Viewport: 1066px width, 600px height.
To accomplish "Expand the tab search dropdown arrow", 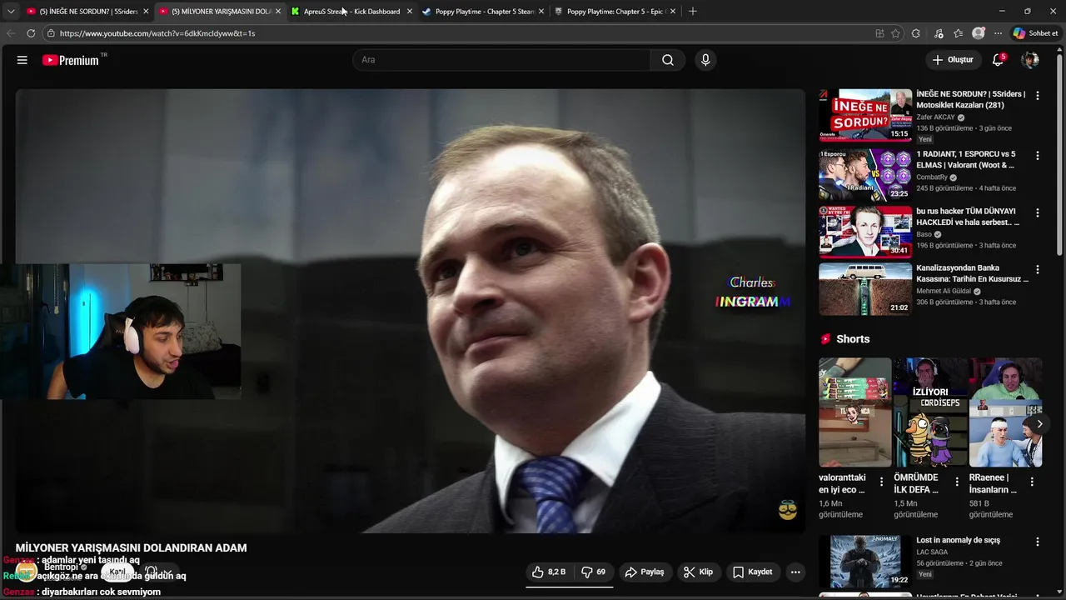I will [11, 12].
